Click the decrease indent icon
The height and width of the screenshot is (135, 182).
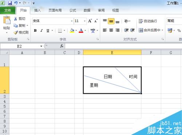coord(126,30)
